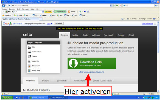Screen dimensions: 162x100
Task: Open the Favorieten star button
Action: (7, 15)
